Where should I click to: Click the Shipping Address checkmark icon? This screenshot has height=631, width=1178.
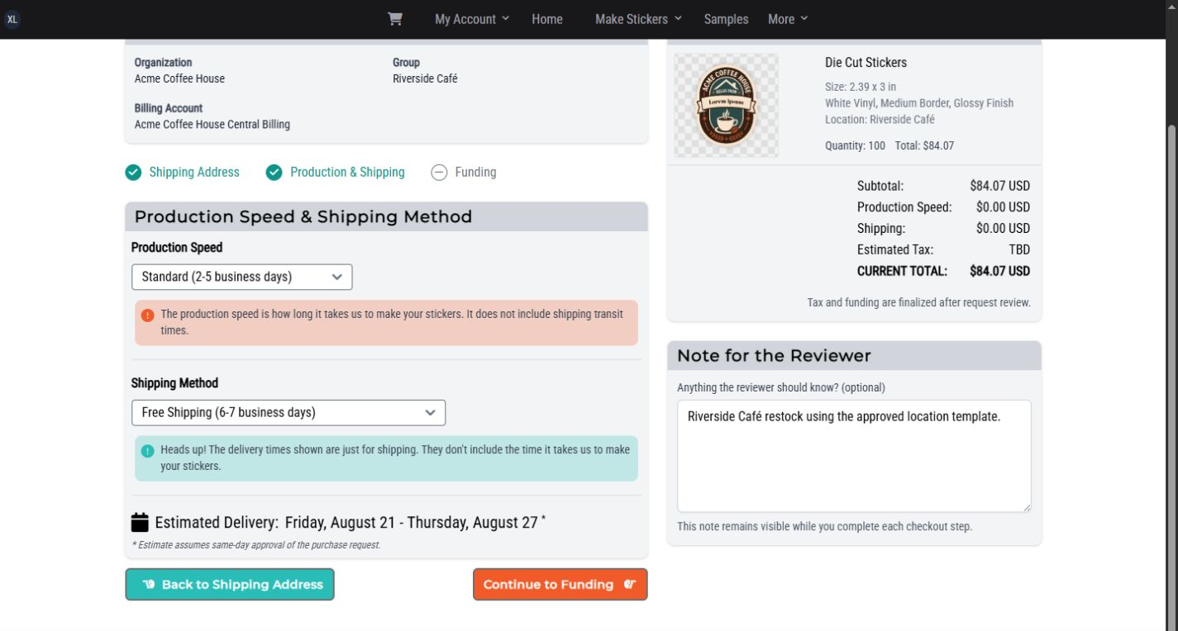133,173
